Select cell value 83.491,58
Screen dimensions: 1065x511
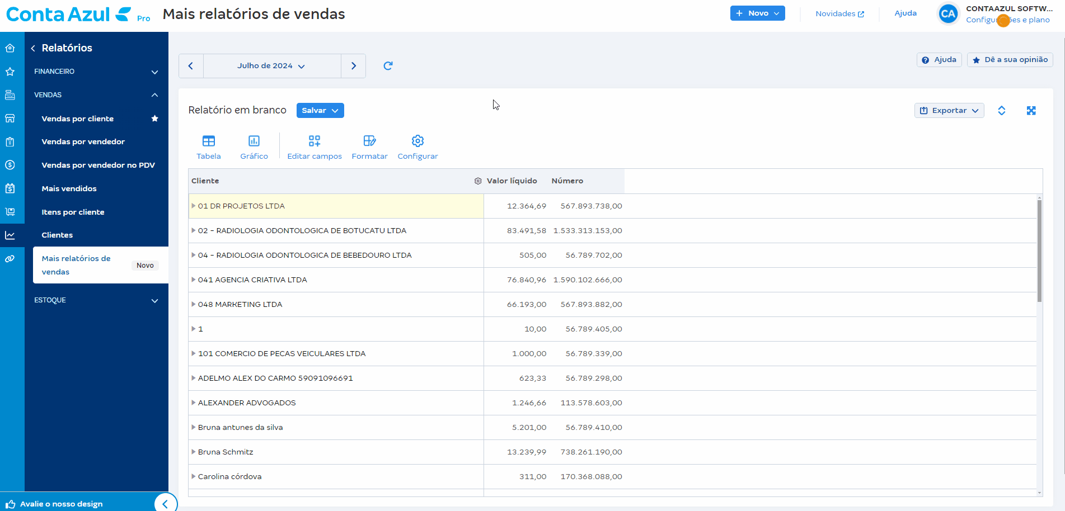click(x=527, y=230)
